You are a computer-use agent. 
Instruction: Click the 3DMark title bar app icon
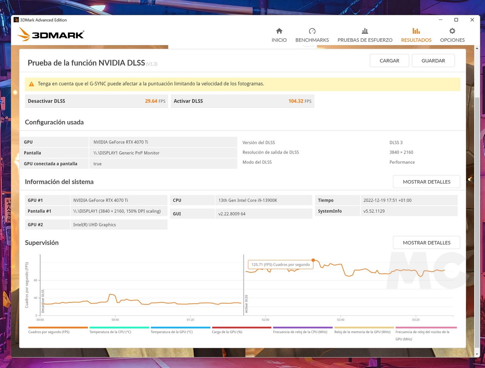[x=16, y=20]
